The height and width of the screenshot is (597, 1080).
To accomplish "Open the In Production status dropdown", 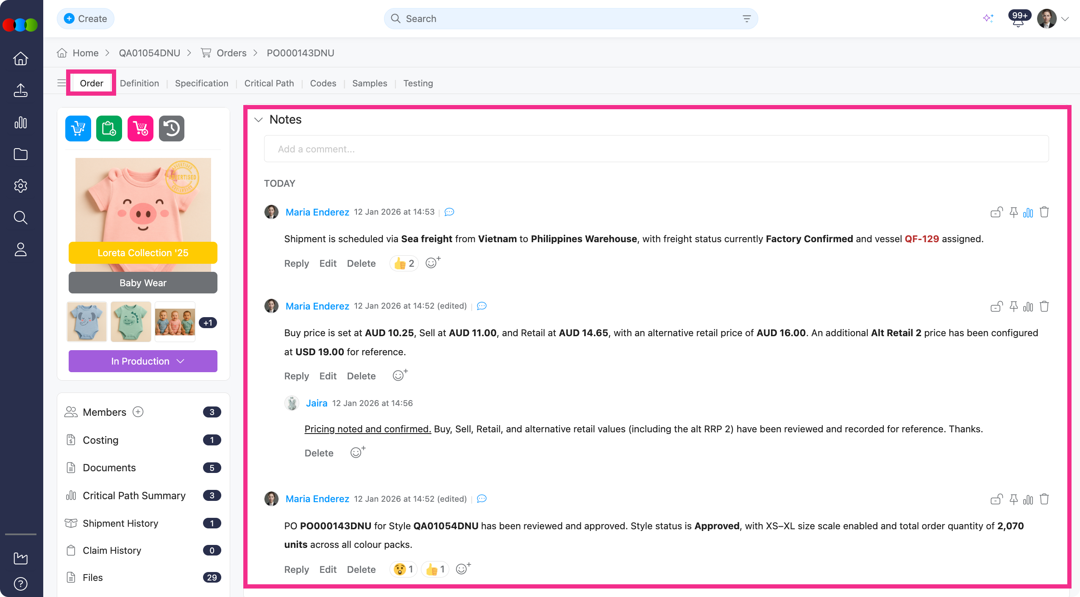I will coord(143,361).
